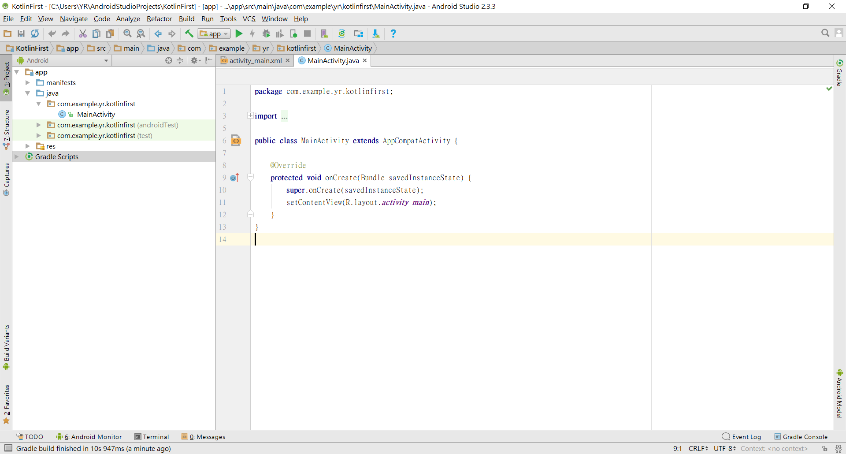Hide the project panel with the hide icon

pos(208,60)
